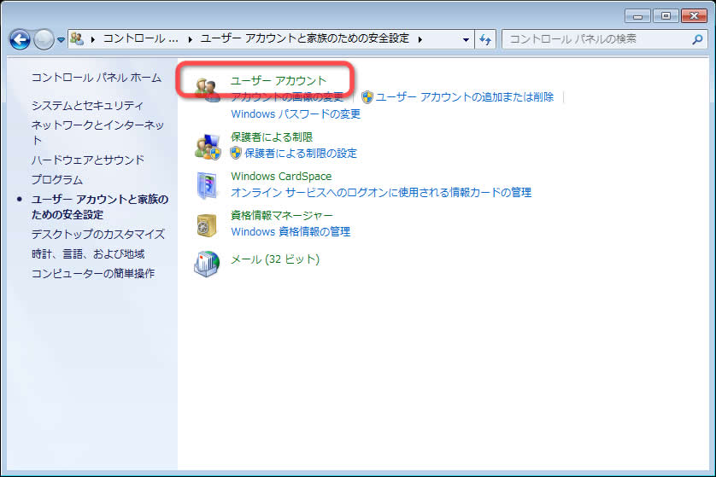Open the 資格情報マネージャー heading link
Viewport: 716px width, 477px height.
pos(282,215)
